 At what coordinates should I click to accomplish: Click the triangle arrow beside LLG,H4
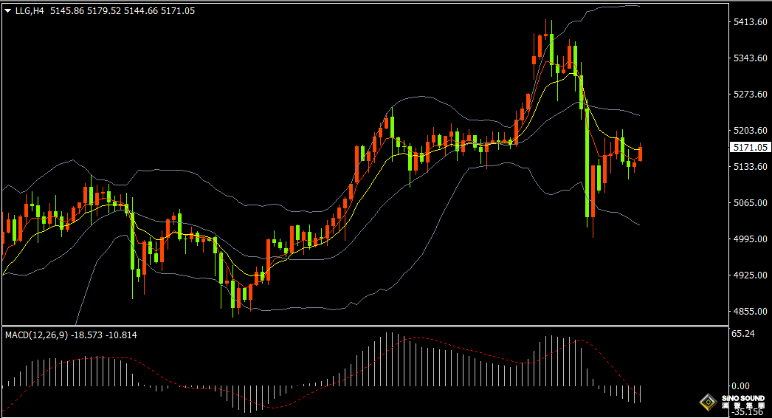tap(8, 10)
